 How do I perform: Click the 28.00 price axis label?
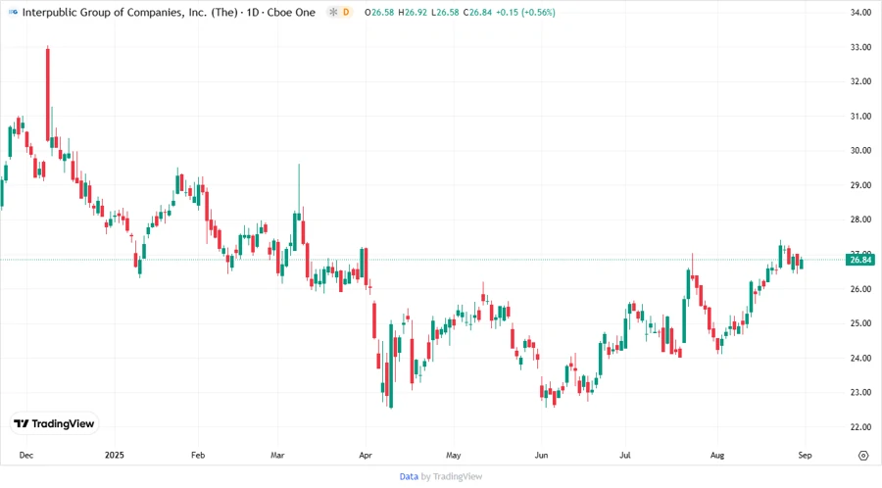[860, 220]
